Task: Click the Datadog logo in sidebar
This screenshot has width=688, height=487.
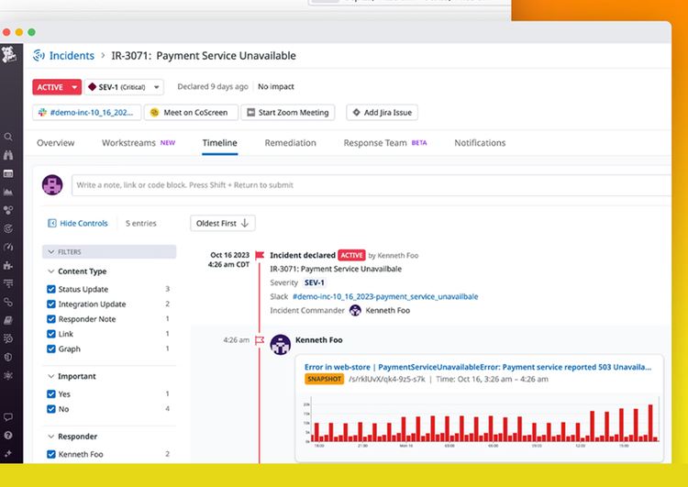Action: click(9, 55)
